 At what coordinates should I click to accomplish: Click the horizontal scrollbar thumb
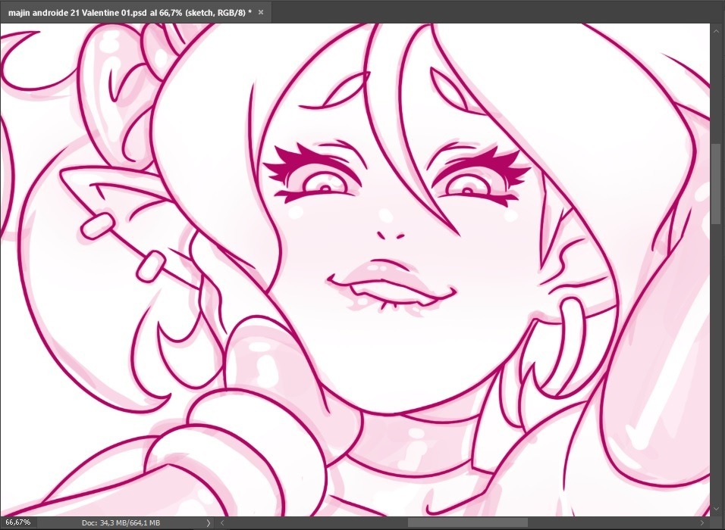(467, 522)
